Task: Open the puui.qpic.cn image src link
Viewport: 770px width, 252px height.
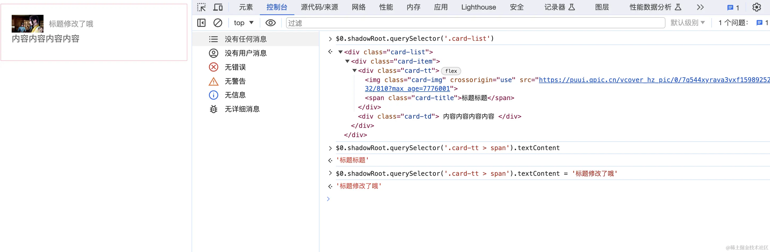Action: click(x=654, y=80)
